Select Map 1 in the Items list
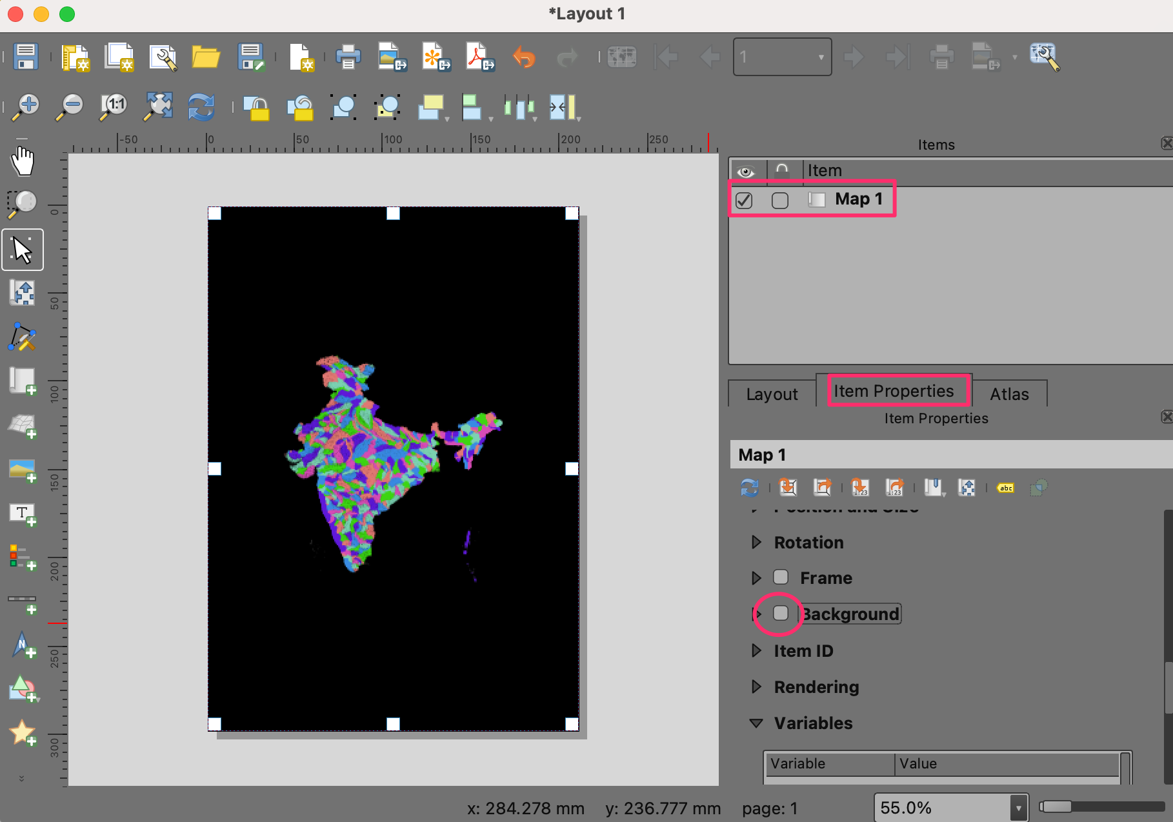This screenshot has width=1173, height=822. (x=858, y=199)
